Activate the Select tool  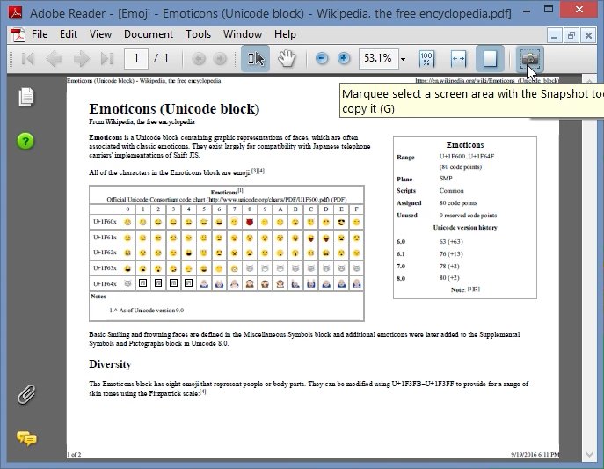[x=255, y=59]
